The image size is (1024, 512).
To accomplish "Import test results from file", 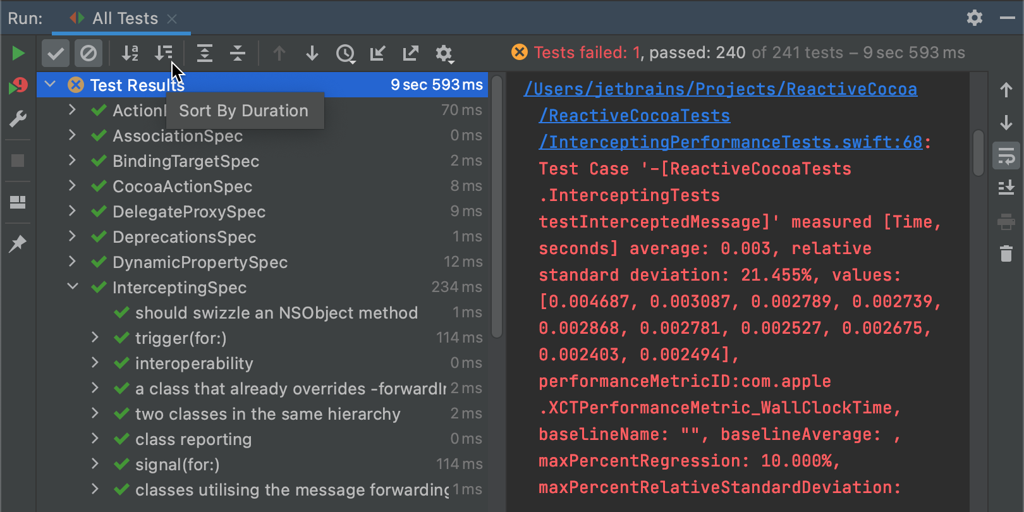I will (377, 54).
